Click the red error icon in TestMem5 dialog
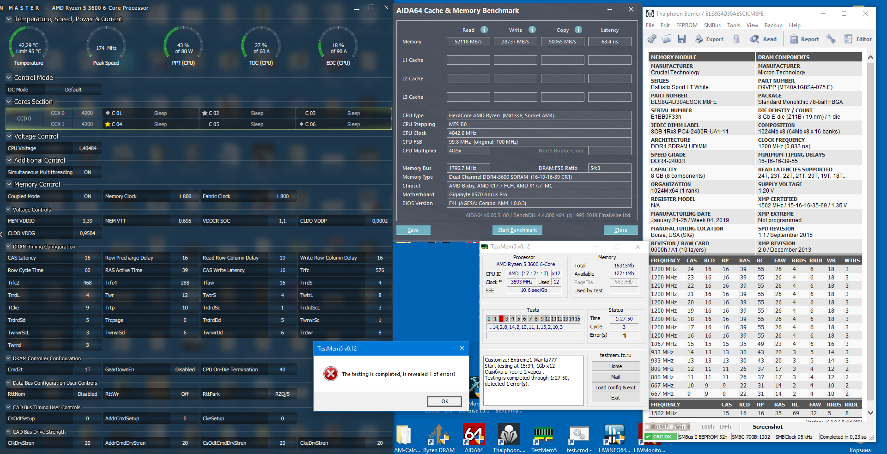 (331, 374)
